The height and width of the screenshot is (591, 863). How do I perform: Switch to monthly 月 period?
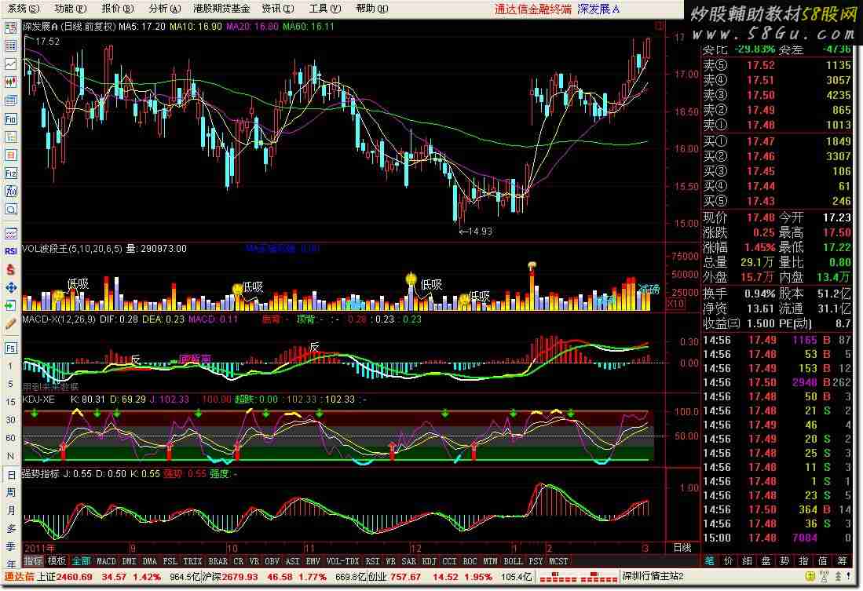click(10, 511)
